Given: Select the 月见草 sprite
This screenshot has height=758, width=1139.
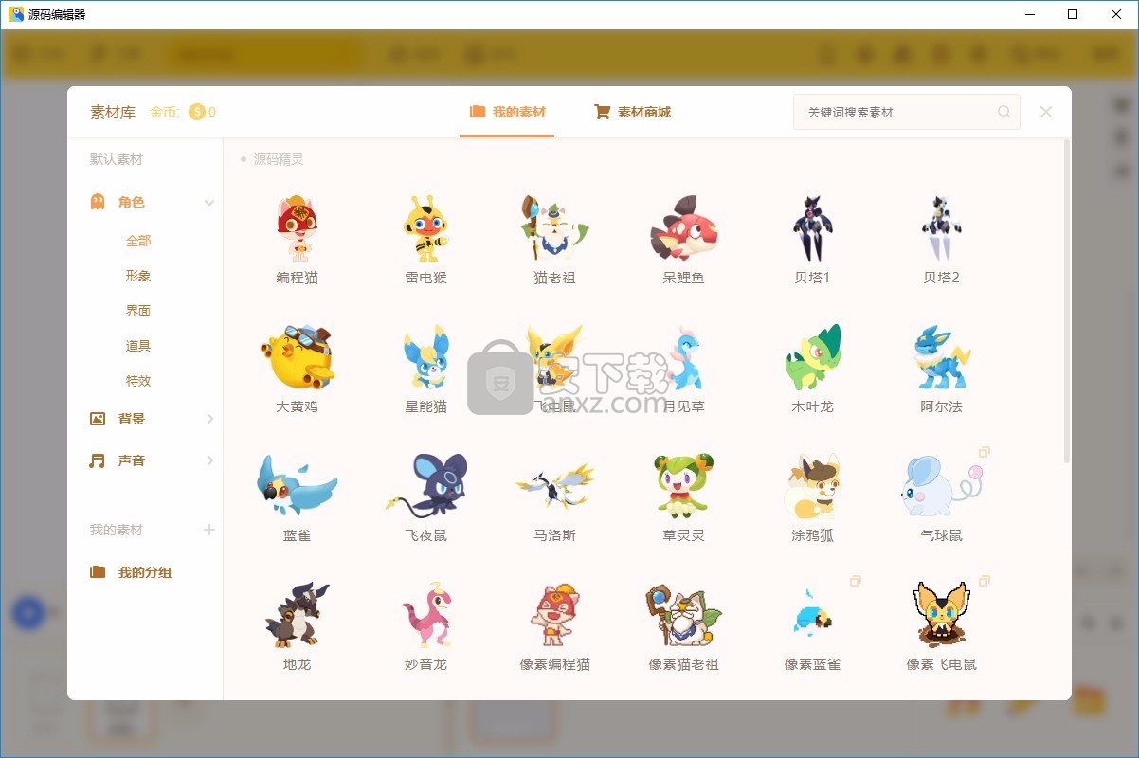Looking at the screenshot, I should [684, 357].
